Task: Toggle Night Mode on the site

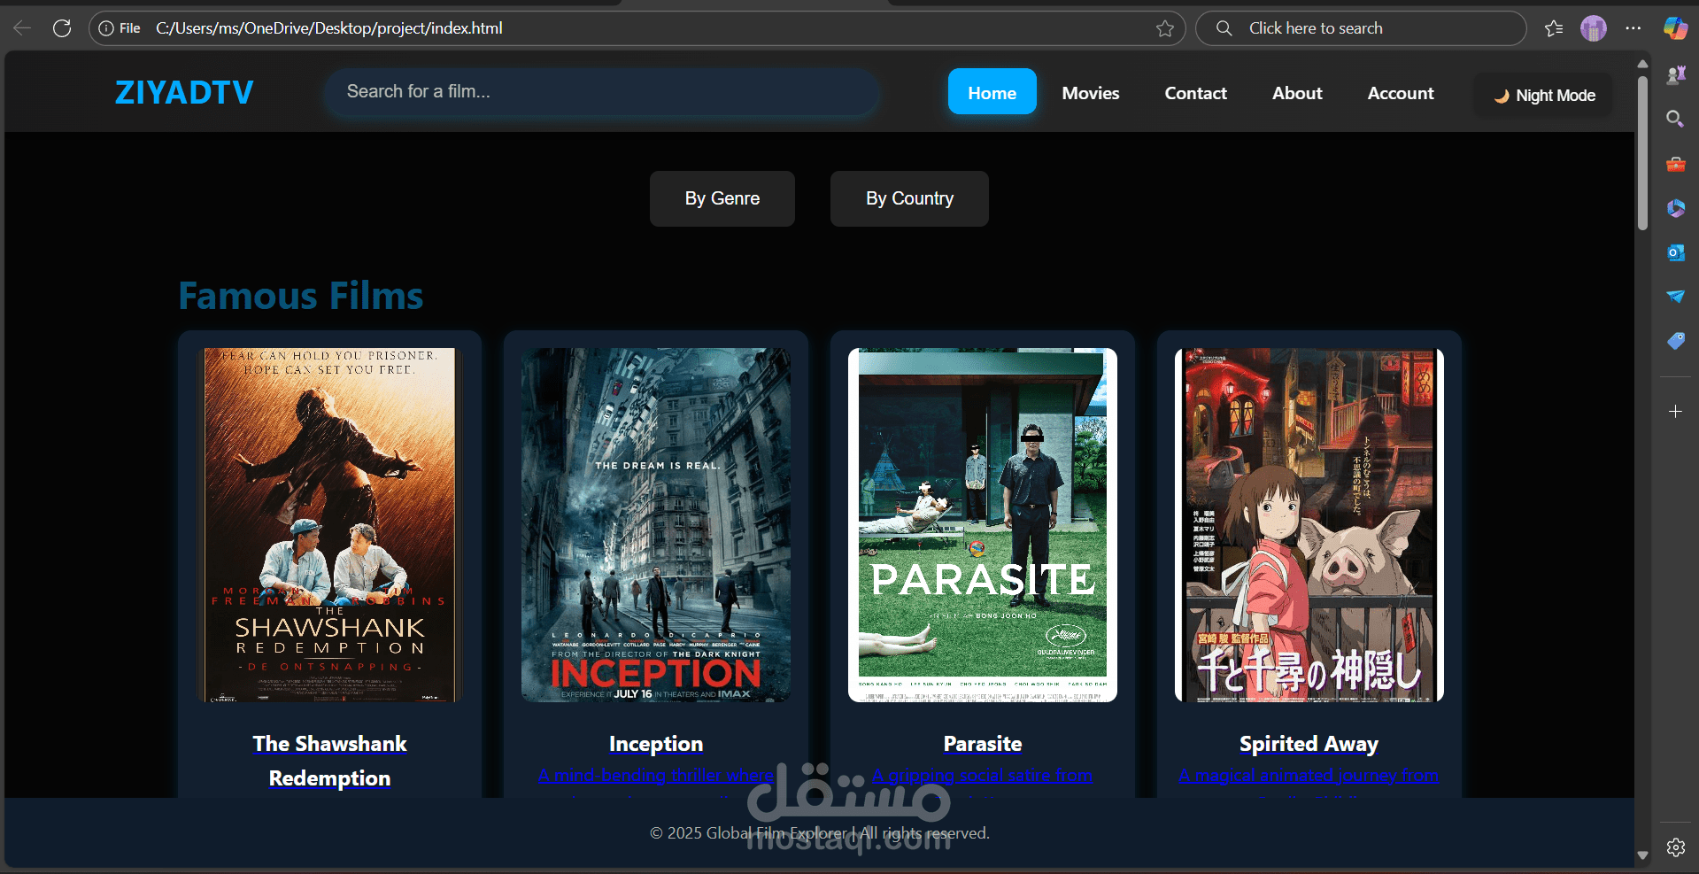Action: point(1544,95)
